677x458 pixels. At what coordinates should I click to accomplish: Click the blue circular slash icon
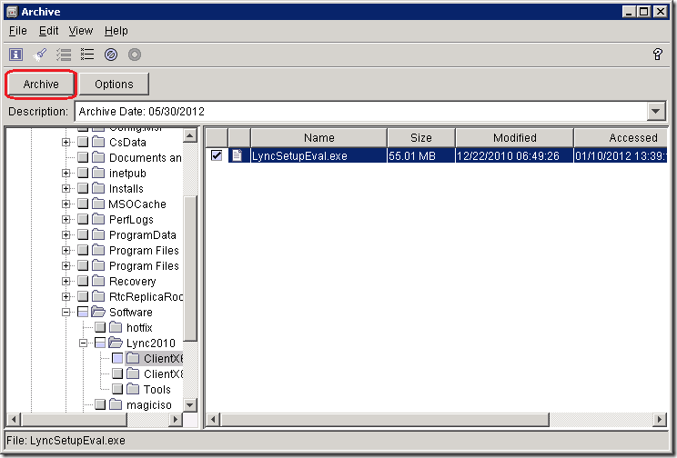111,55
